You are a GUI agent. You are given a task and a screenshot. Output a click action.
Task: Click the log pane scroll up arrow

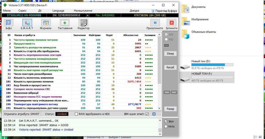click(160, 120)
